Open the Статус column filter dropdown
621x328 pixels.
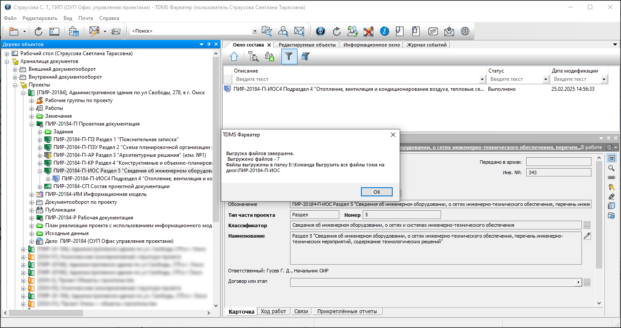click(x=546, y=79)
